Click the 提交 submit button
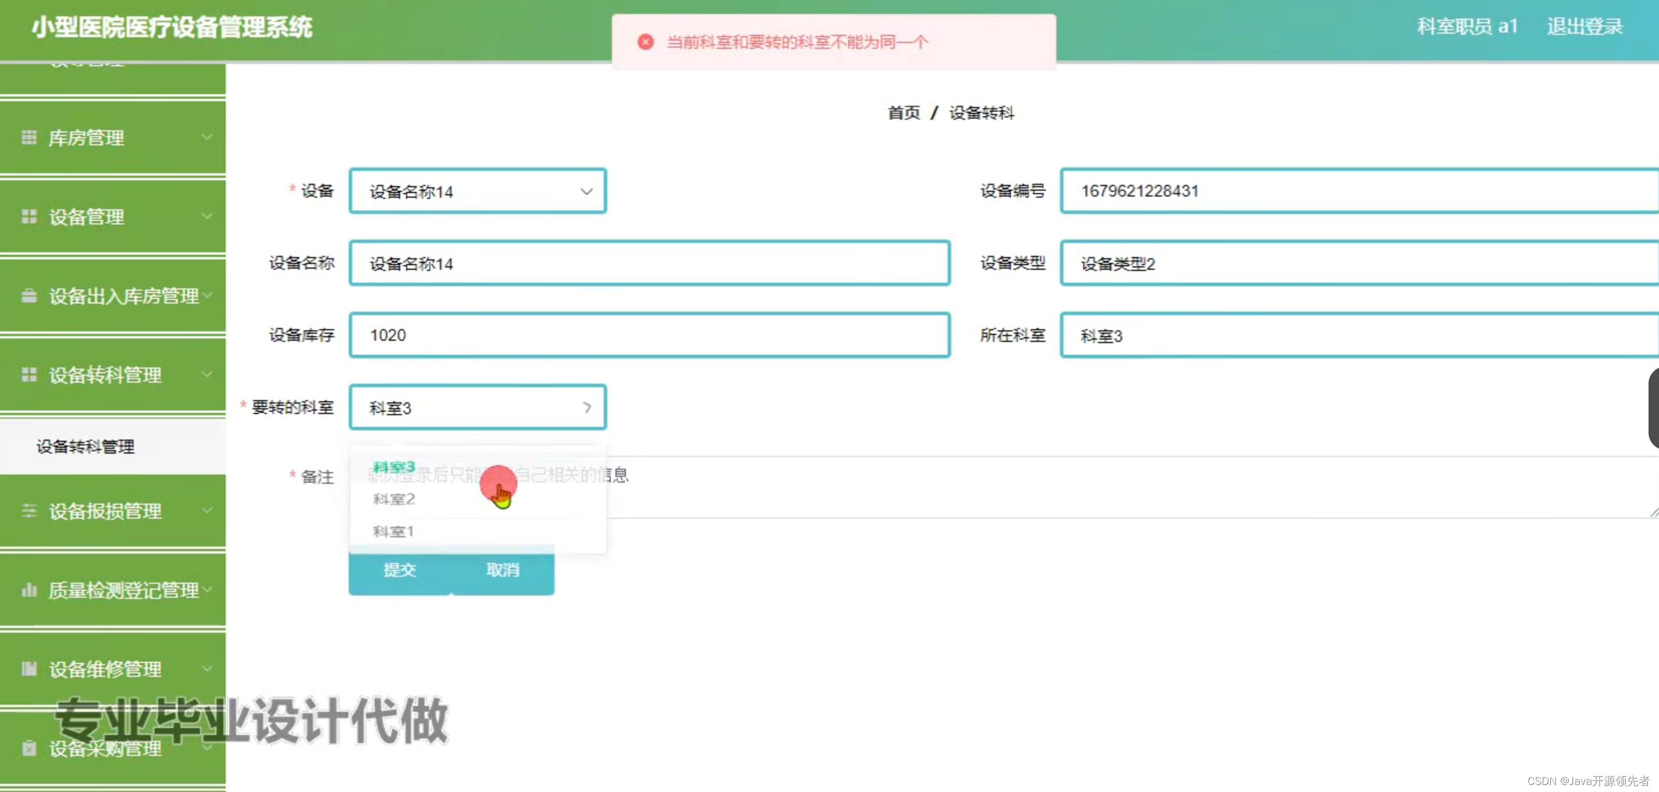The image size is (1659, 792). 399,570
